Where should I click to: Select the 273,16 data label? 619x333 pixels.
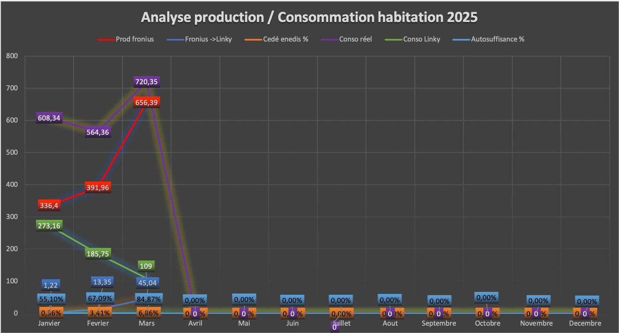(x=49, y=226)
